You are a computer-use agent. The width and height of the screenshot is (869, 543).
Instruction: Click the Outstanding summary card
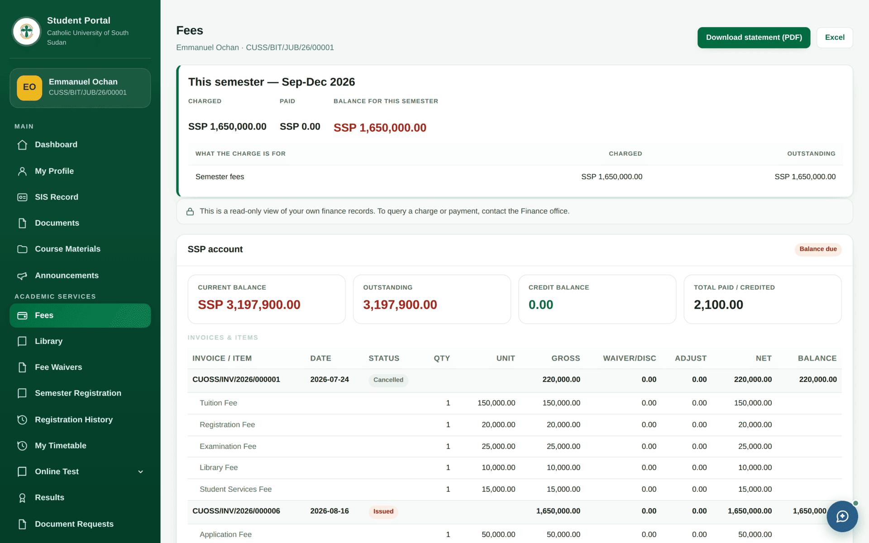point(432,299)
